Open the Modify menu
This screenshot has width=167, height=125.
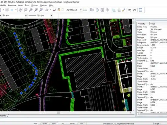3,5
